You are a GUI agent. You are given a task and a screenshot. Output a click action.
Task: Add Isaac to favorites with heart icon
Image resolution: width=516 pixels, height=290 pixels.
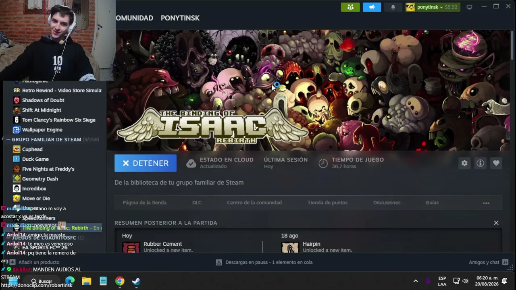[496, 163]
